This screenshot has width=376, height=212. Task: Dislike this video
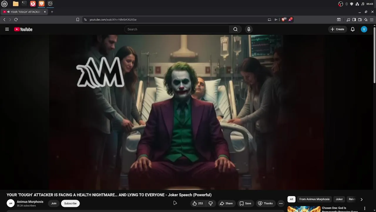click(x=211, y=203)
